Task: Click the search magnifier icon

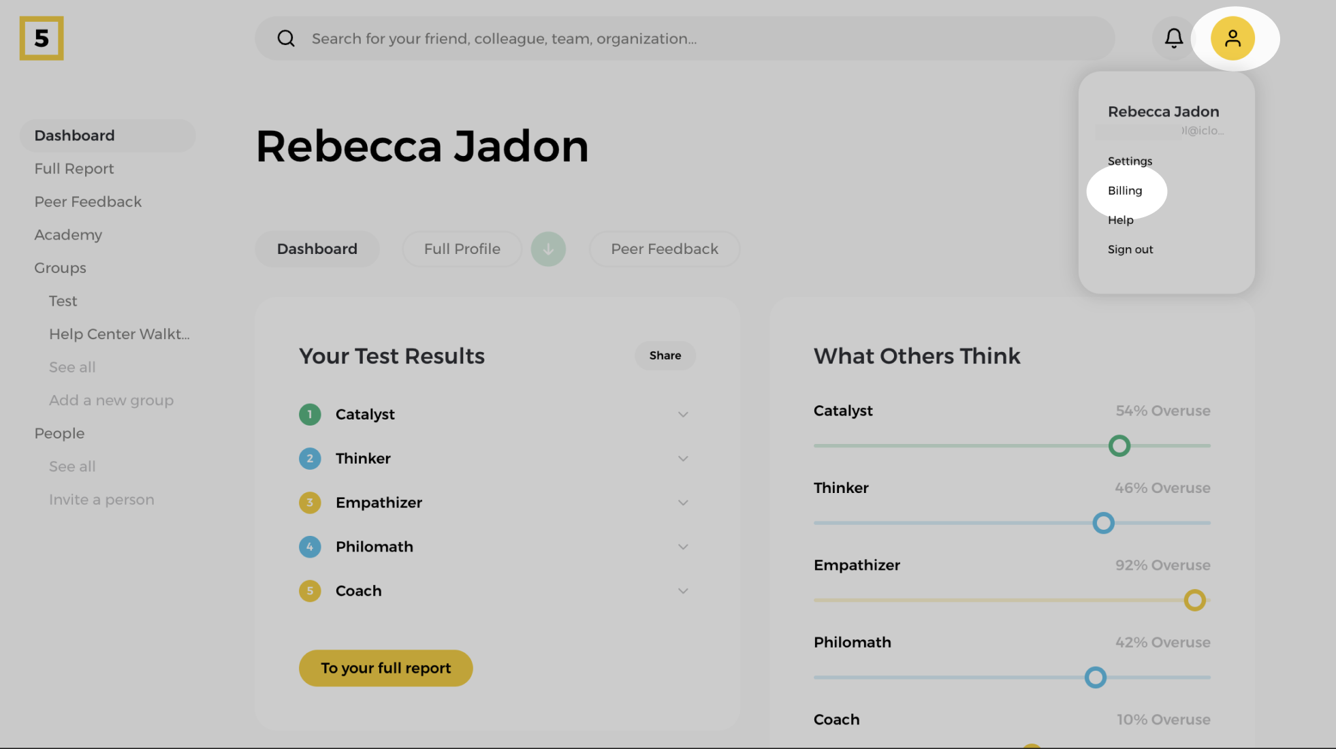Action: click(286, 39)
